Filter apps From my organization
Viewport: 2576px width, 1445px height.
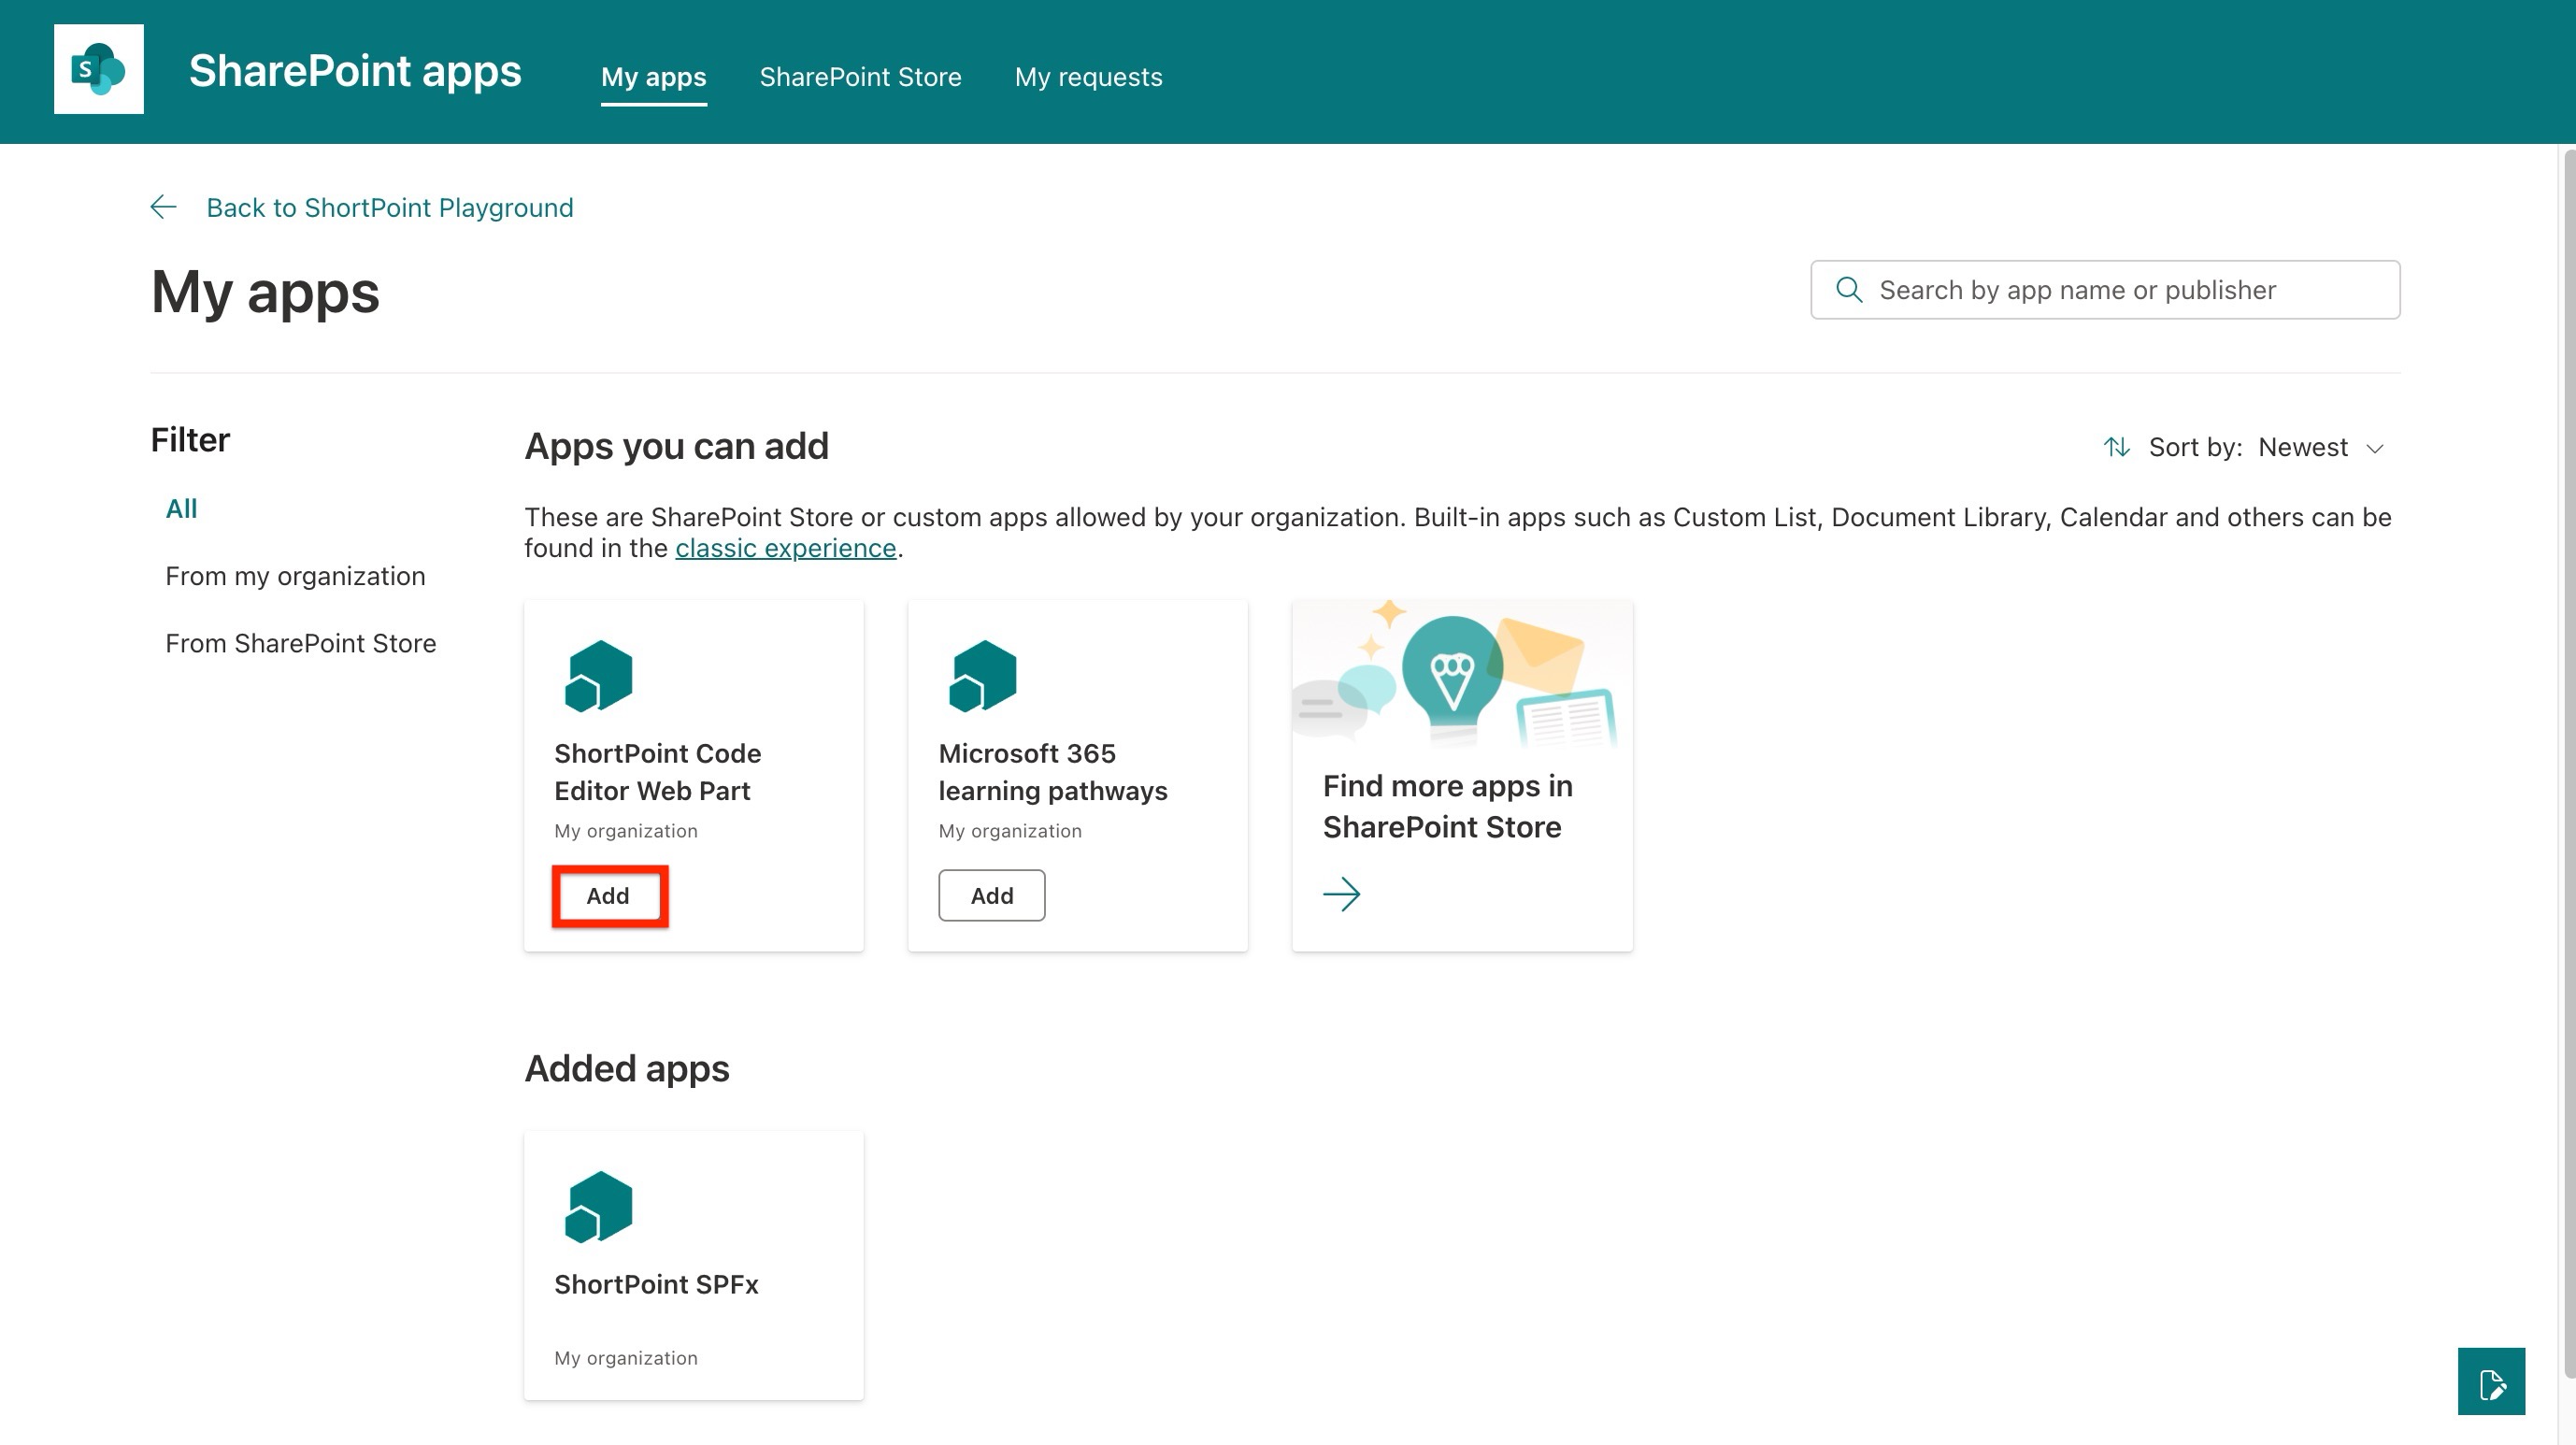click(295, 576)
